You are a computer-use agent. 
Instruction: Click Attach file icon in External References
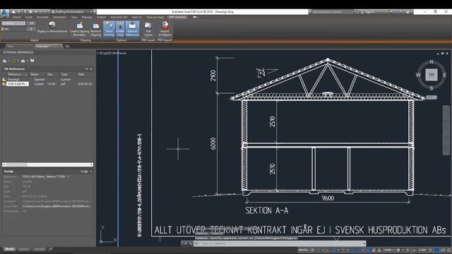(x=5, y=61)
